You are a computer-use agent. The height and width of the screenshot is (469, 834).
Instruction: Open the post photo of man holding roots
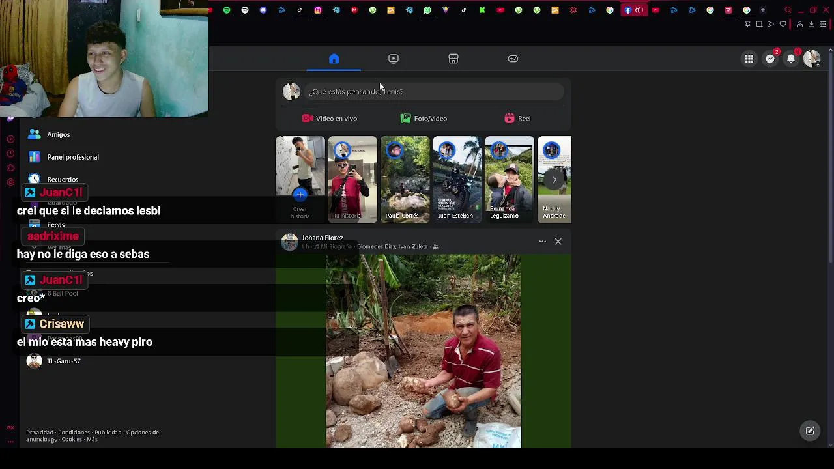(x=424, y=351)
